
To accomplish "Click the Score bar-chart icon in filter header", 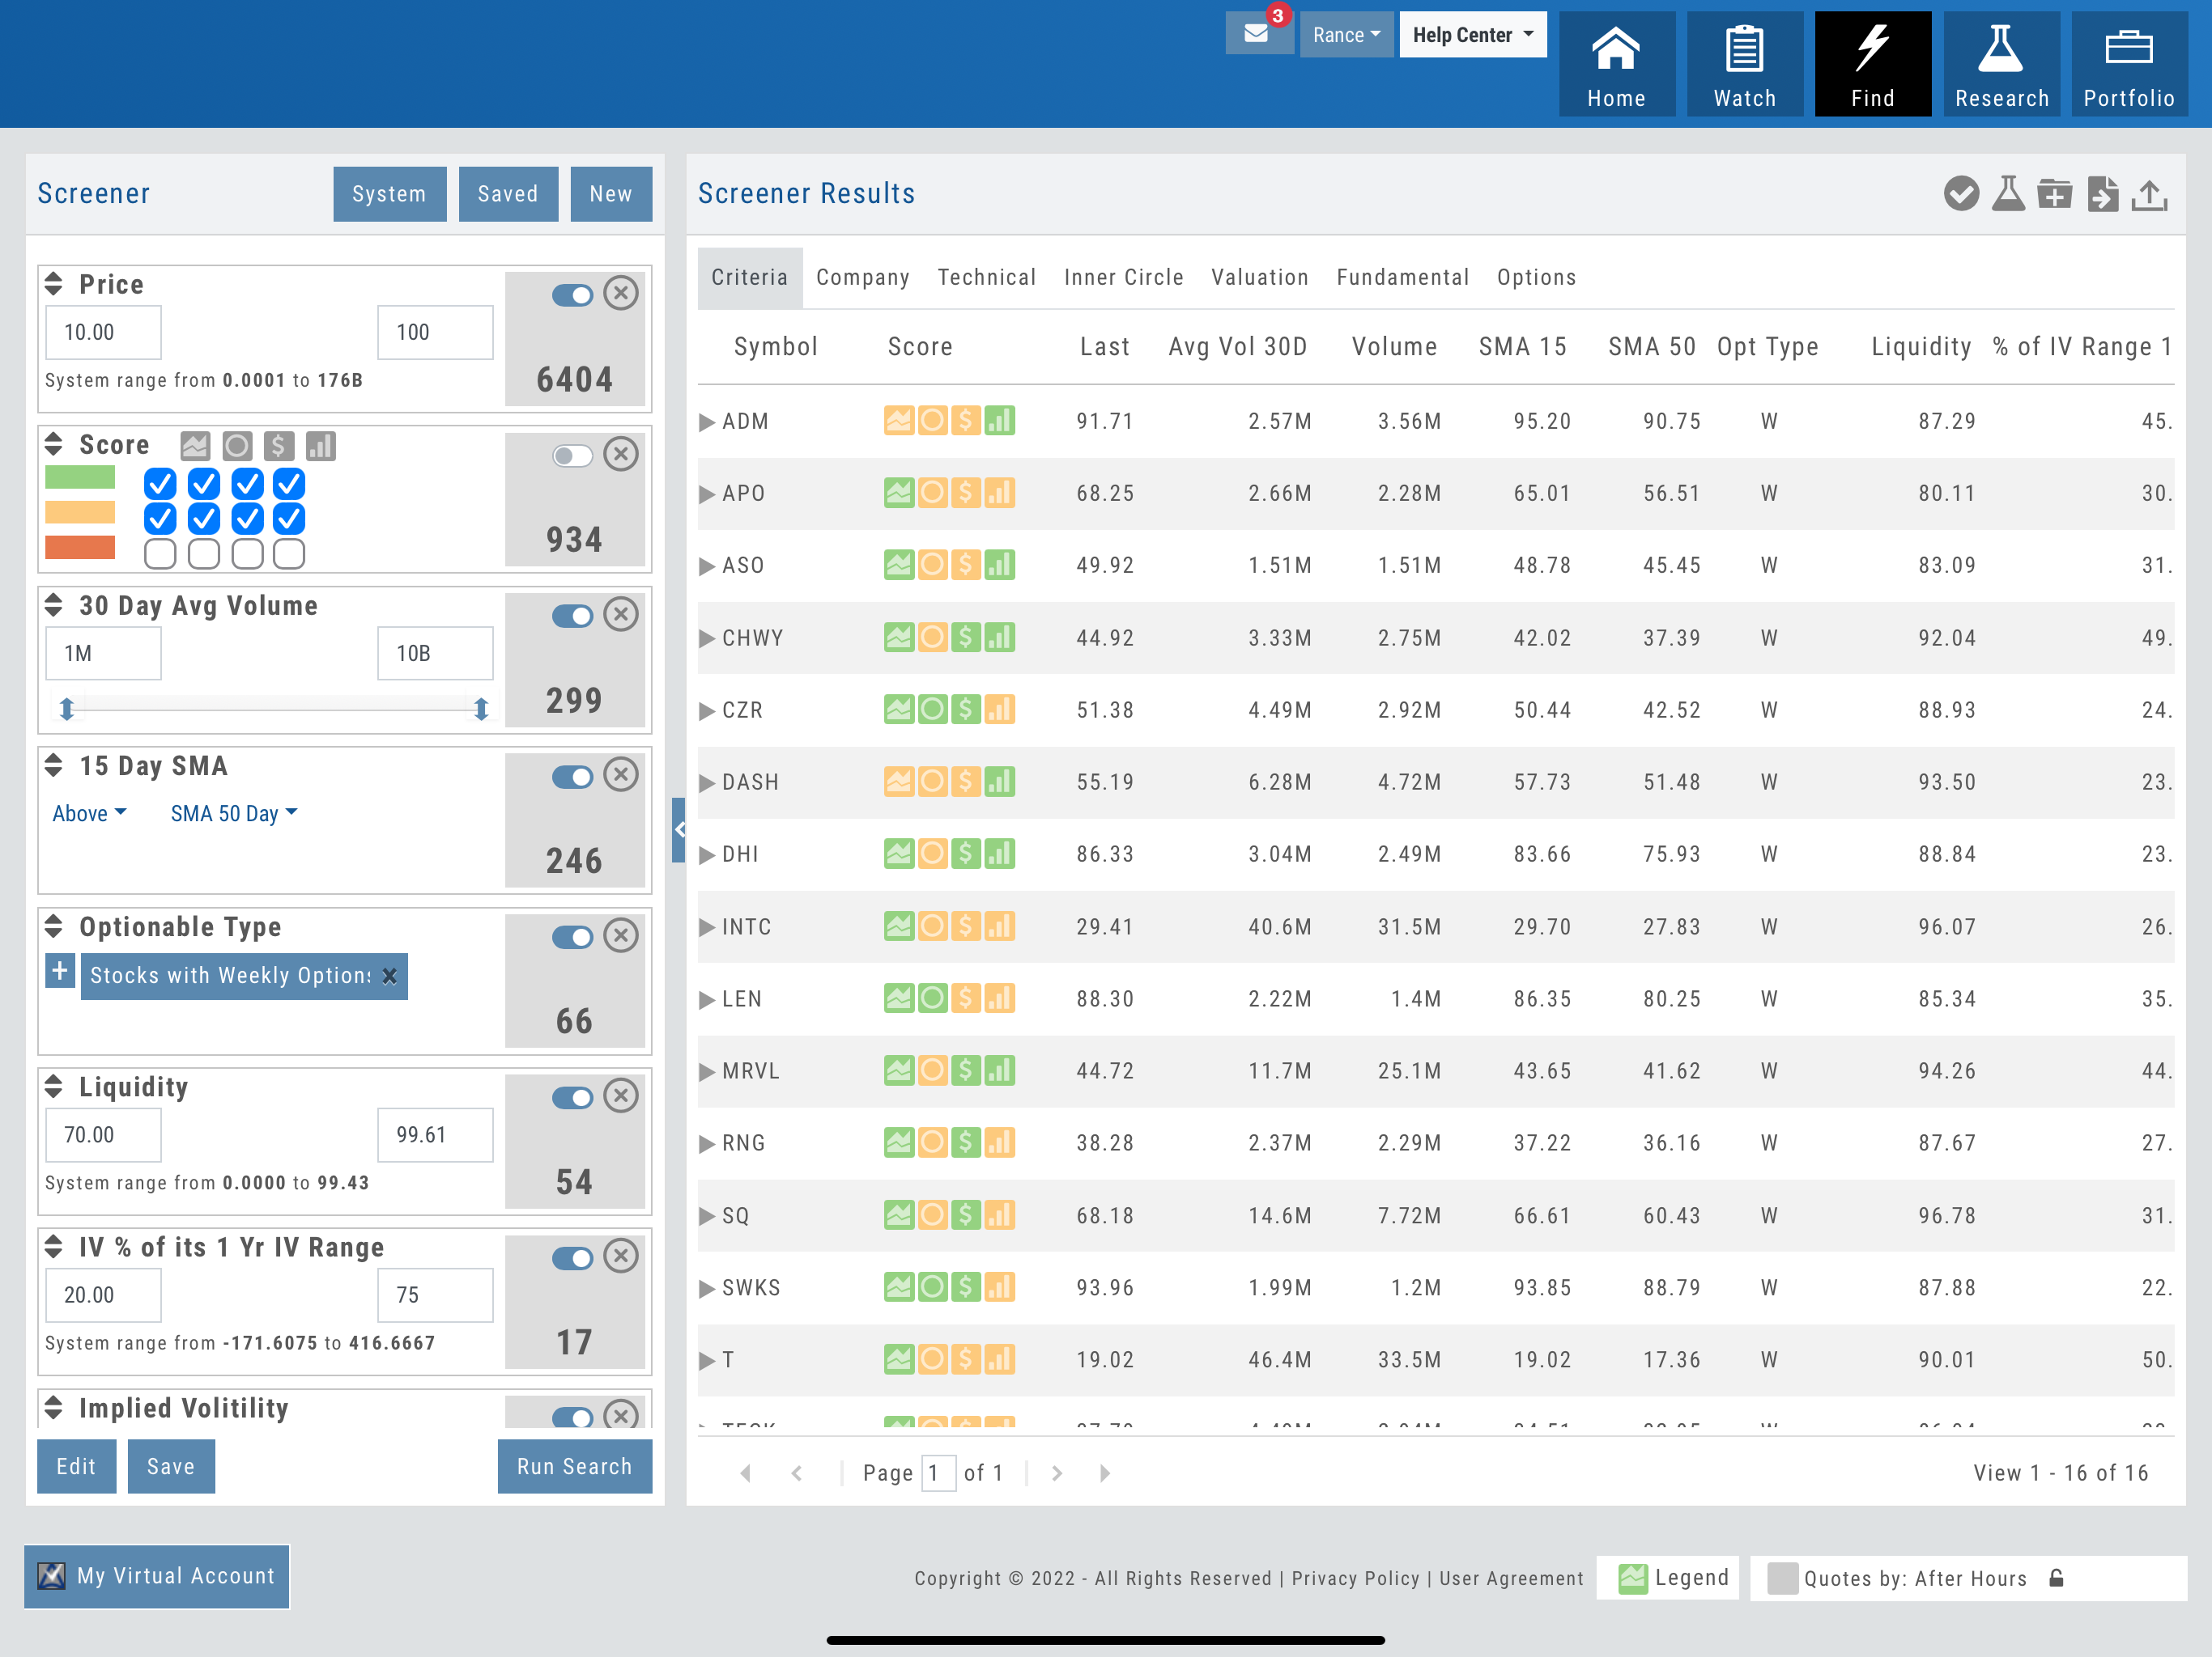I will tap(321, 446).
